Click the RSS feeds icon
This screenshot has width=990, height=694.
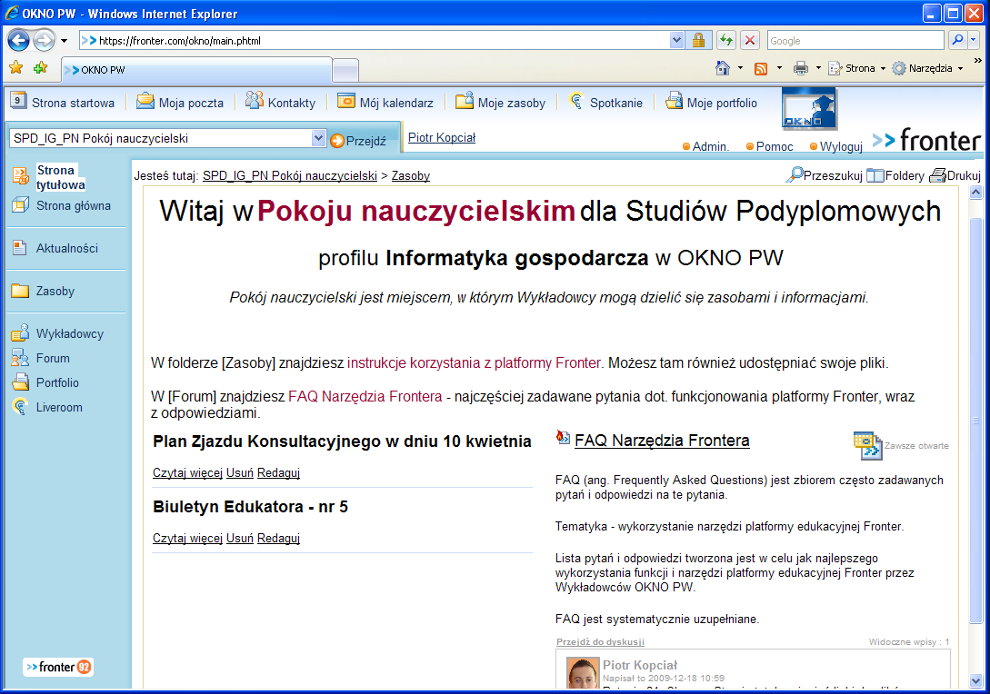761,68
